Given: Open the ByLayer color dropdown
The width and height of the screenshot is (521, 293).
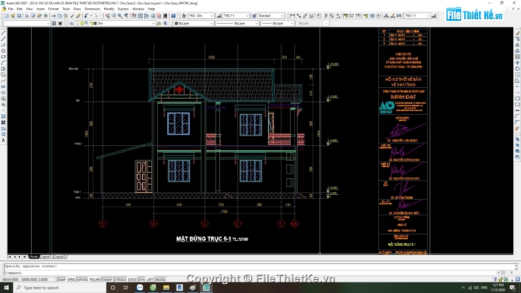Looking at the screenshot, I should pyautogui.click(x=194, y=23).
